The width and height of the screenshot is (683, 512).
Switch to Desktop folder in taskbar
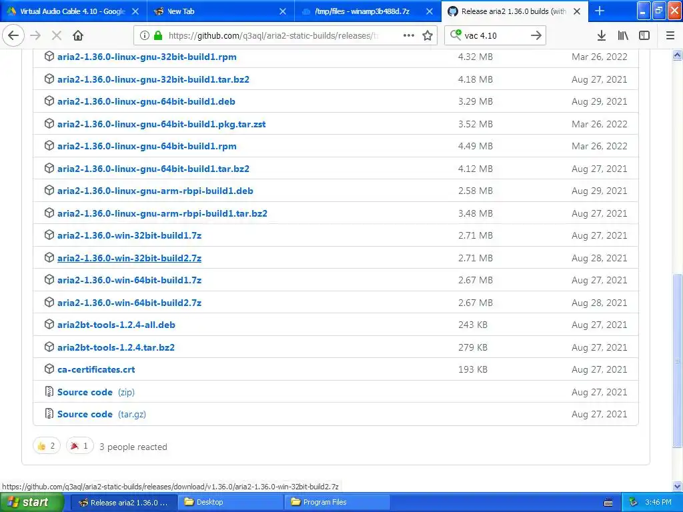(x=229, y=503)
